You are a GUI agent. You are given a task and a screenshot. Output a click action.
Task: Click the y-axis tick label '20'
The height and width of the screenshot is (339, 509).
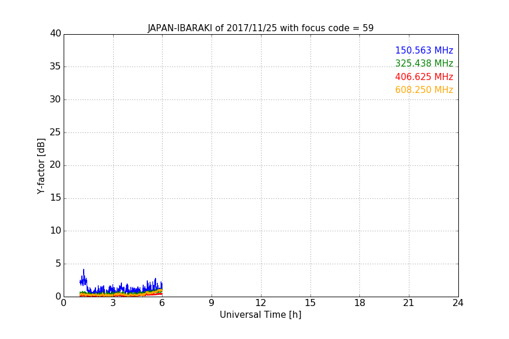(55, 165)
